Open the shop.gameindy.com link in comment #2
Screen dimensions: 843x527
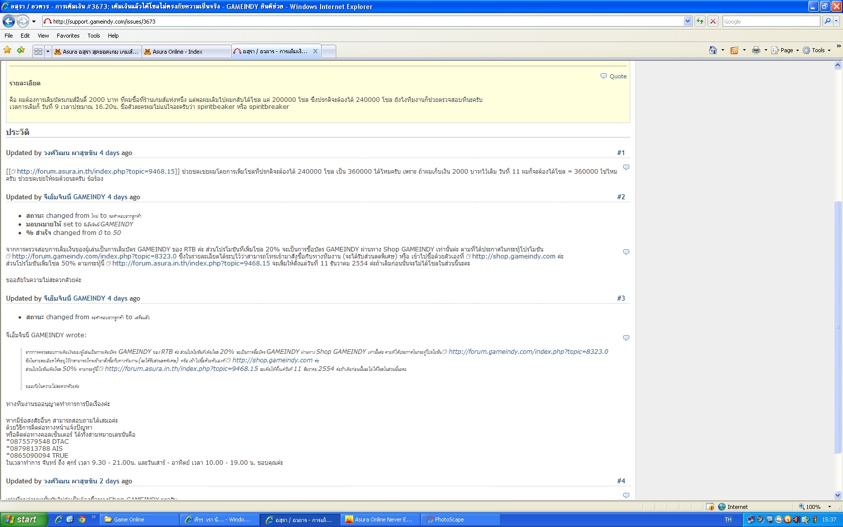[x=513, y=256]
